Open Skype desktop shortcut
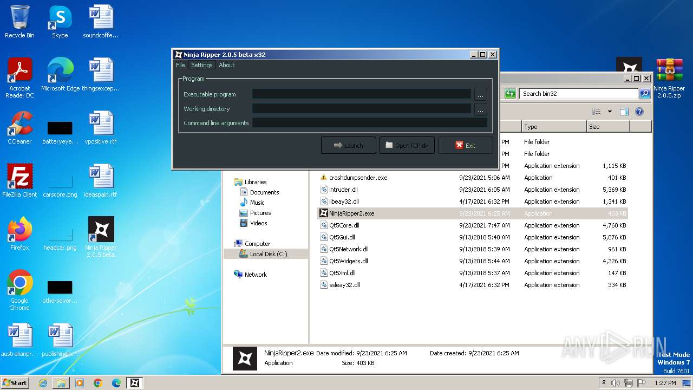The width and height of the screenshot is (693, 390). point(60,22)
